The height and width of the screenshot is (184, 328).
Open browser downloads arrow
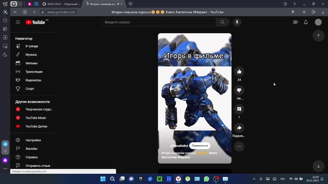(323, 12)
